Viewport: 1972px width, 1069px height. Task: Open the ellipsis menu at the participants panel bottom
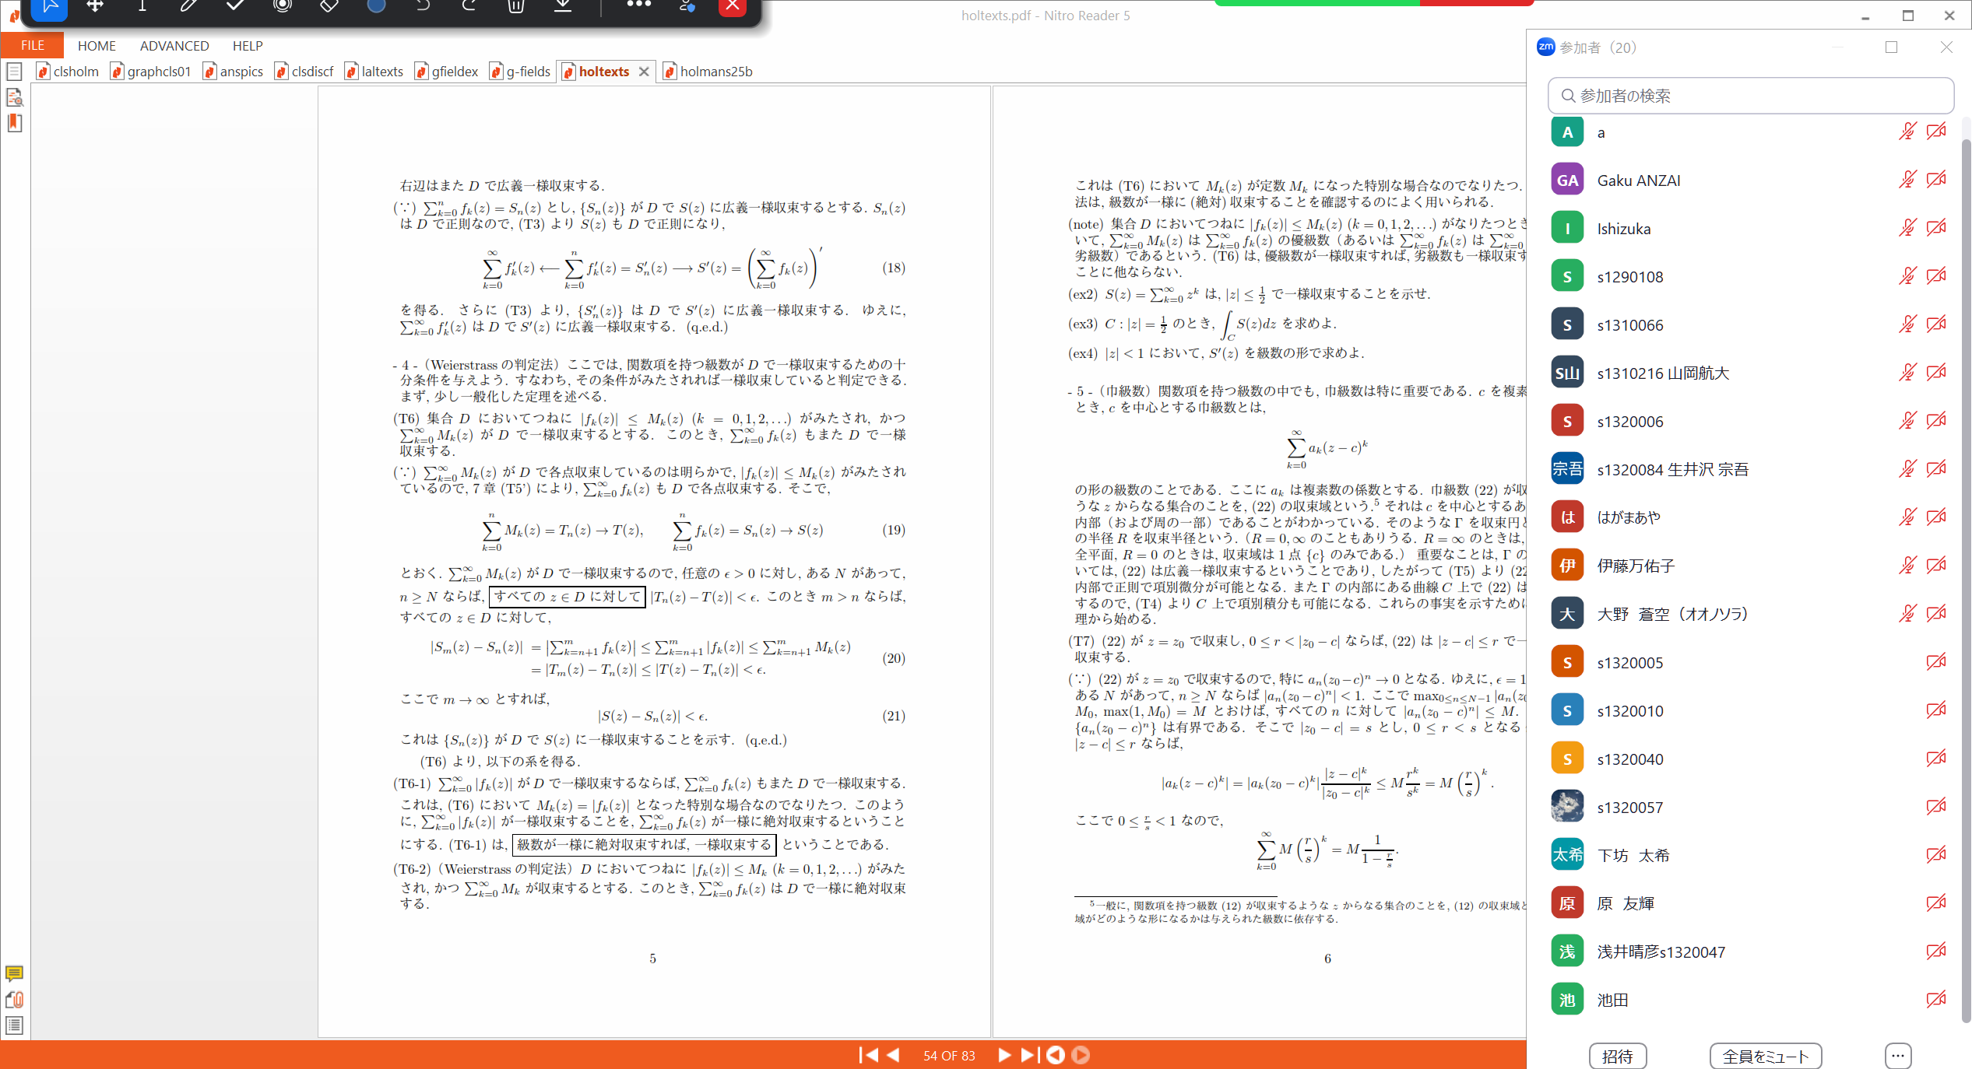(x=1897, y=1056)
